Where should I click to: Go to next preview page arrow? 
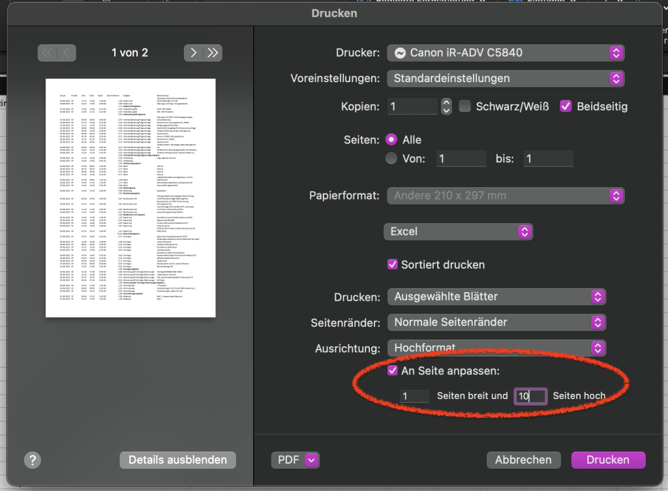coord(194,53)
